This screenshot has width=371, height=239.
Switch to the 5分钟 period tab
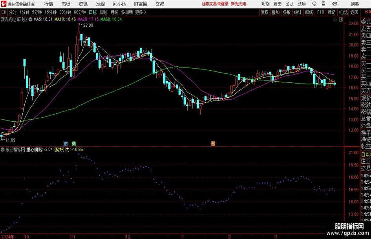coord(37,12)
